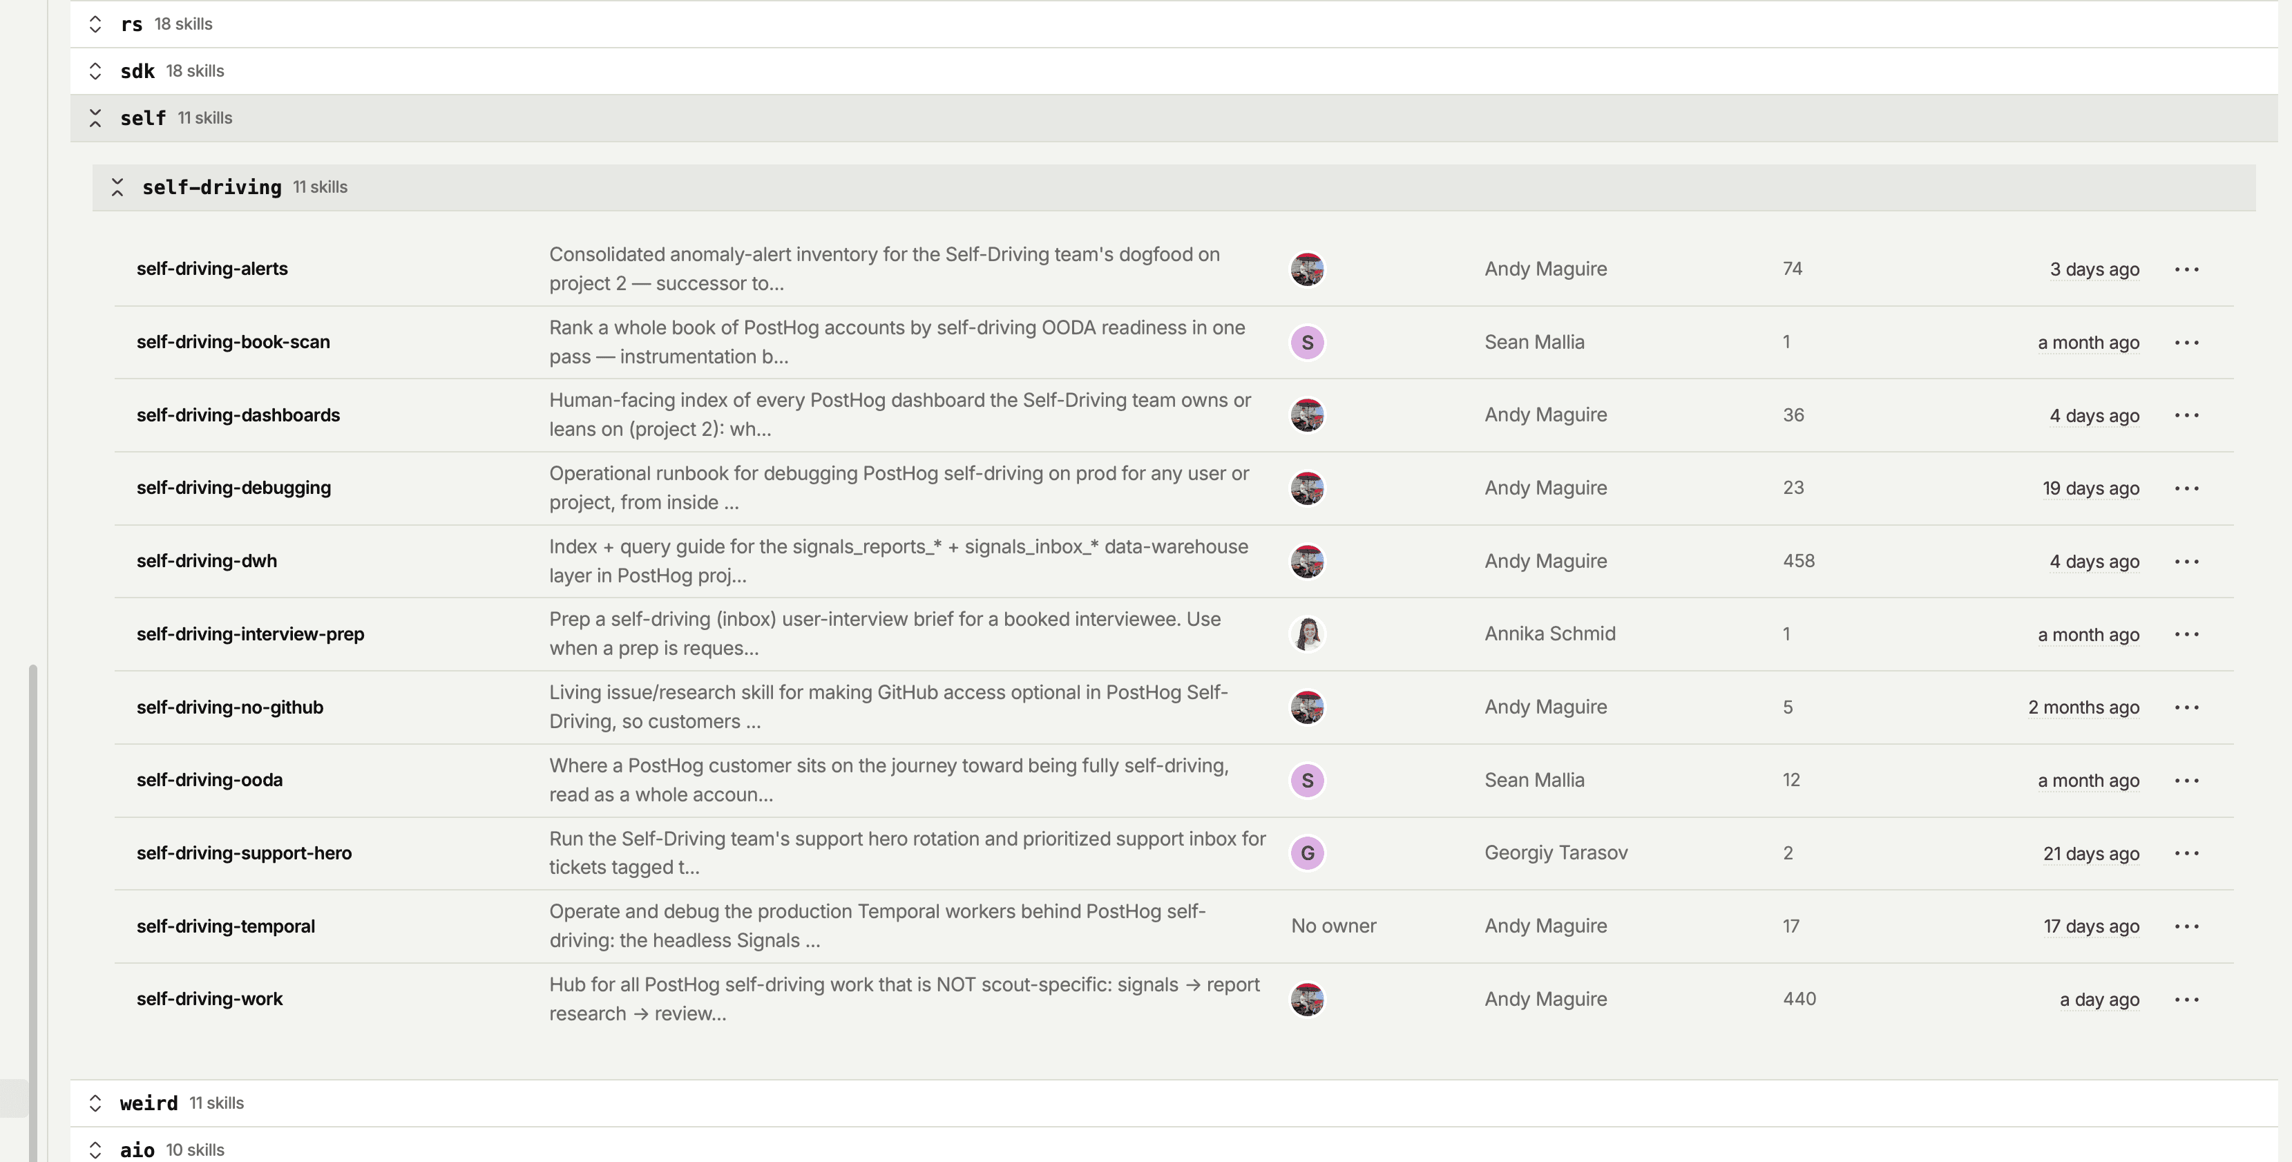Collapse the self skills group
This screenshot has height=1162, width=2292.
click(95, 118)
